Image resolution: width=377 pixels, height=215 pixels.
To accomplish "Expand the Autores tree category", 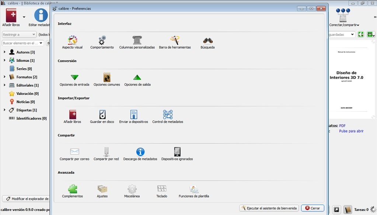I will click(4, 52).
